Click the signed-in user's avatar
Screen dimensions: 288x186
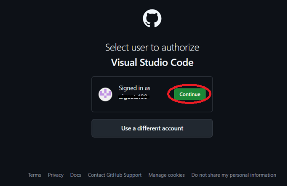click(x=105, y=94)
